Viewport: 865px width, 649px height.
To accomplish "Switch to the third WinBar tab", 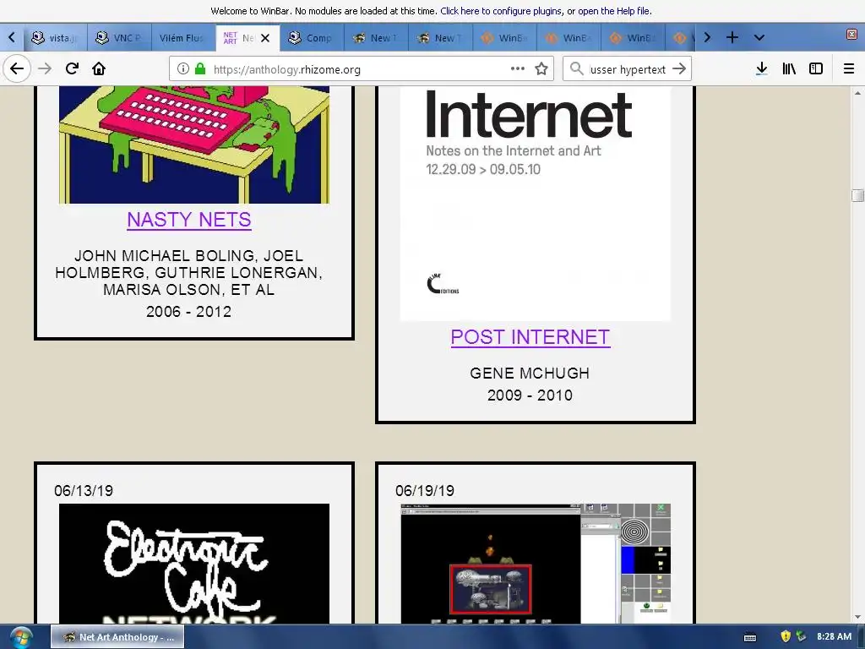I will tap(633, 37).
